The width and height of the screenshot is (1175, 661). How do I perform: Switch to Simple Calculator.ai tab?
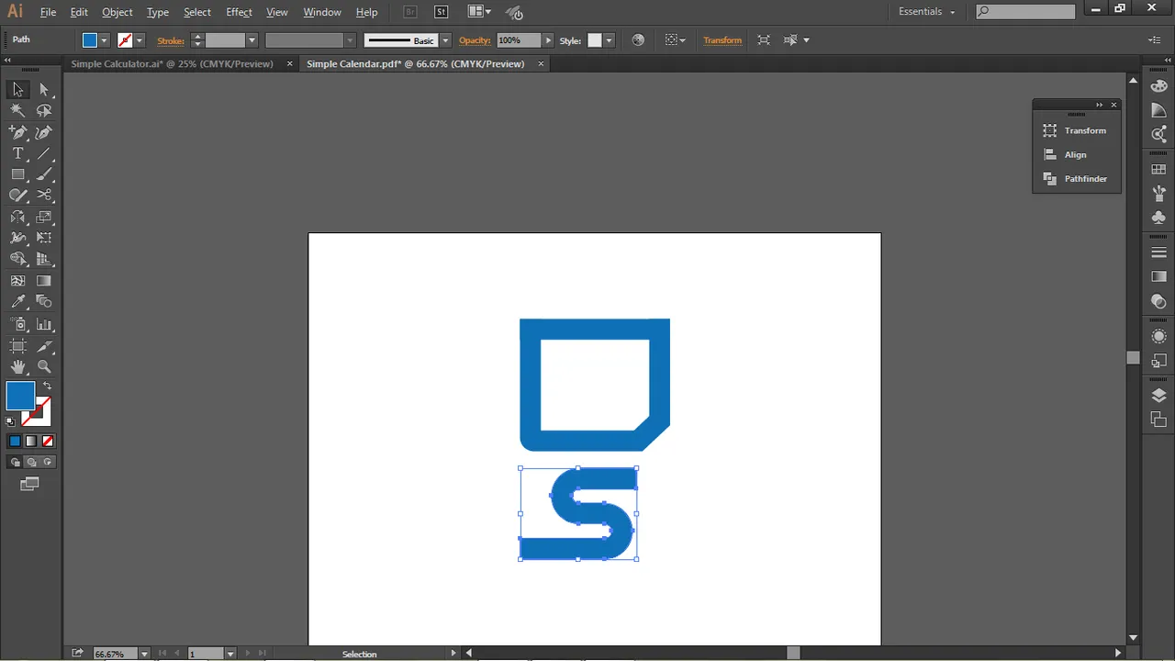coord(173,64)
